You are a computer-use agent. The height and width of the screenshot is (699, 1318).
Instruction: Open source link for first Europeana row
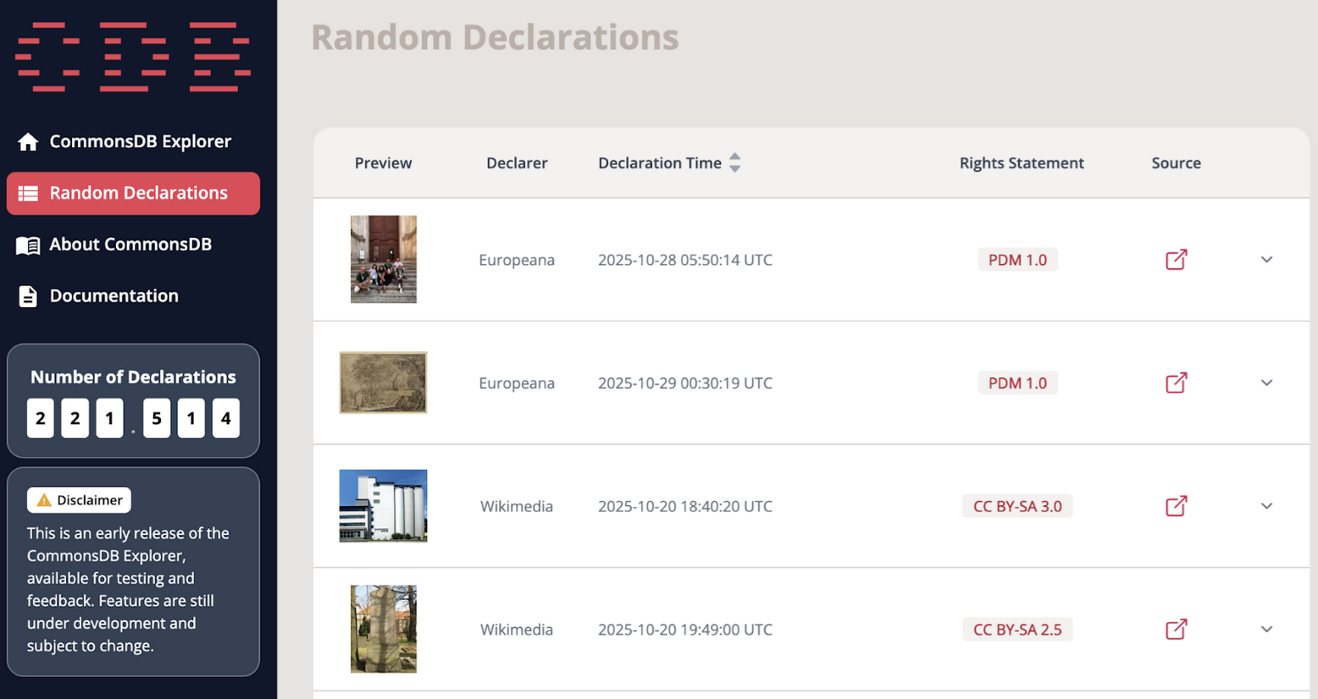(x=1176, y=260)
